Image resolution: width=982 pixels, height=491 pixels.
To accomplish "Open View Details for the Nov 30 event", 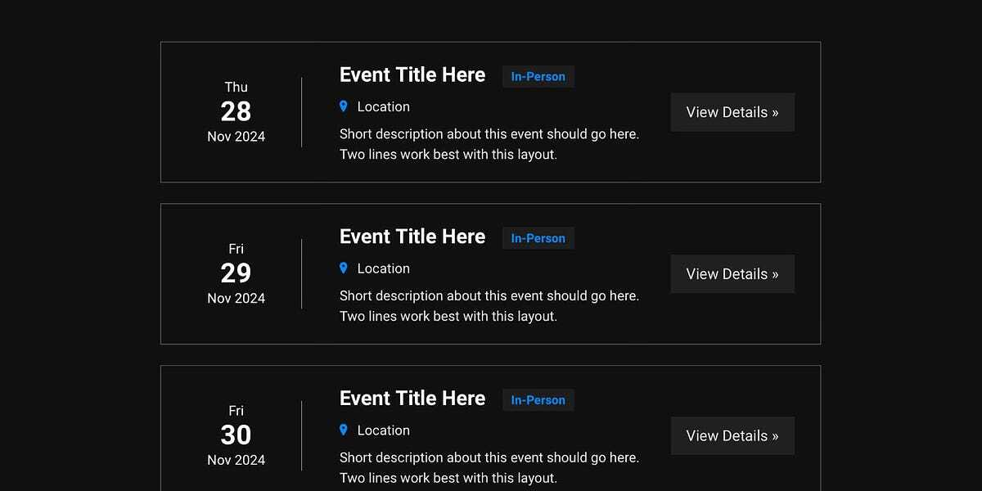I will pyautogui.click(x=732, y=436).
